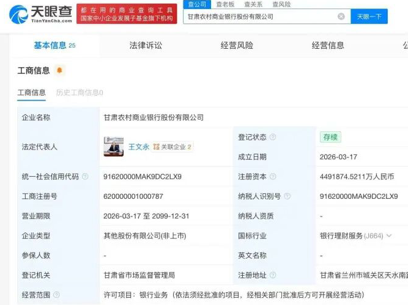408x305 pixels.
Task: Click the orange badge beside 工商信息 heading
Action: [x=59, y=71]
